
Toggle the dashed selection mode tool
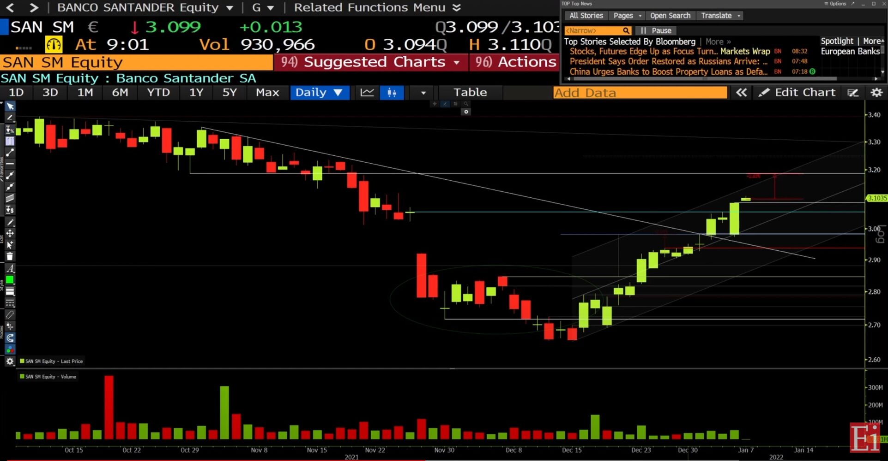pos(10,315)
